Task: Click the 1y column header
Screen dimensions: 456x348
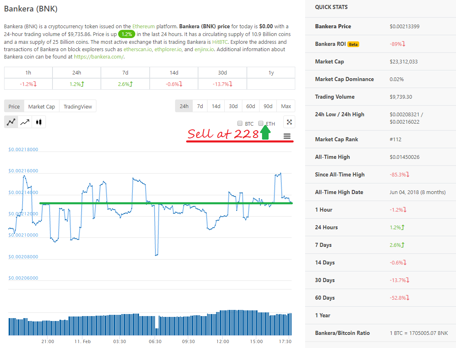Action: (x=271, y=72)
